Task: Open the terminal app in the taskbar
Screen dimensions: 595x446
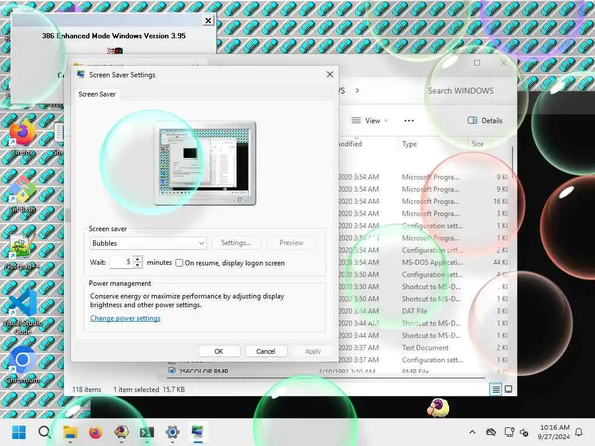Action: point(147,432)
